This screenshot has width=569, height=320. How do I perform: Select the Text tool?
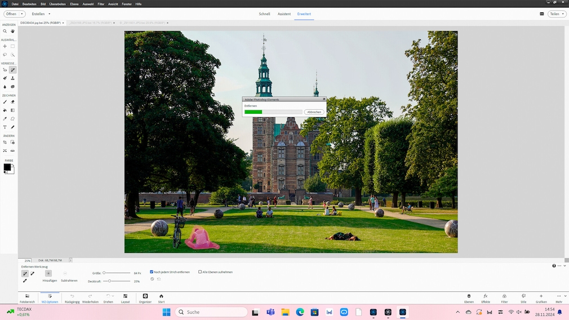coord(5,127)
